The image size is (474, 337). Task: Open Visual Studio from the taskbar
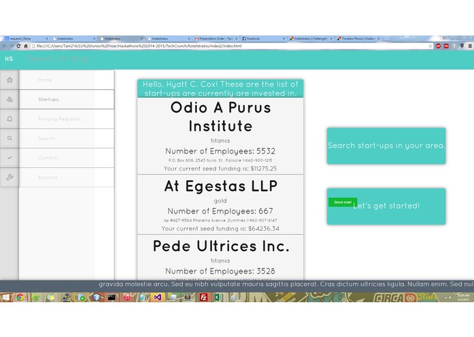158,297
